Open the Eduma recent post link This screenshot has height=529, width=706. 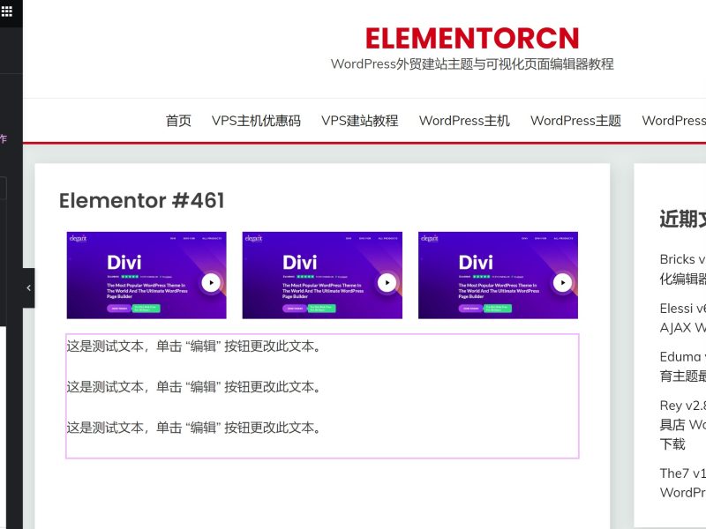pos(682,366)
